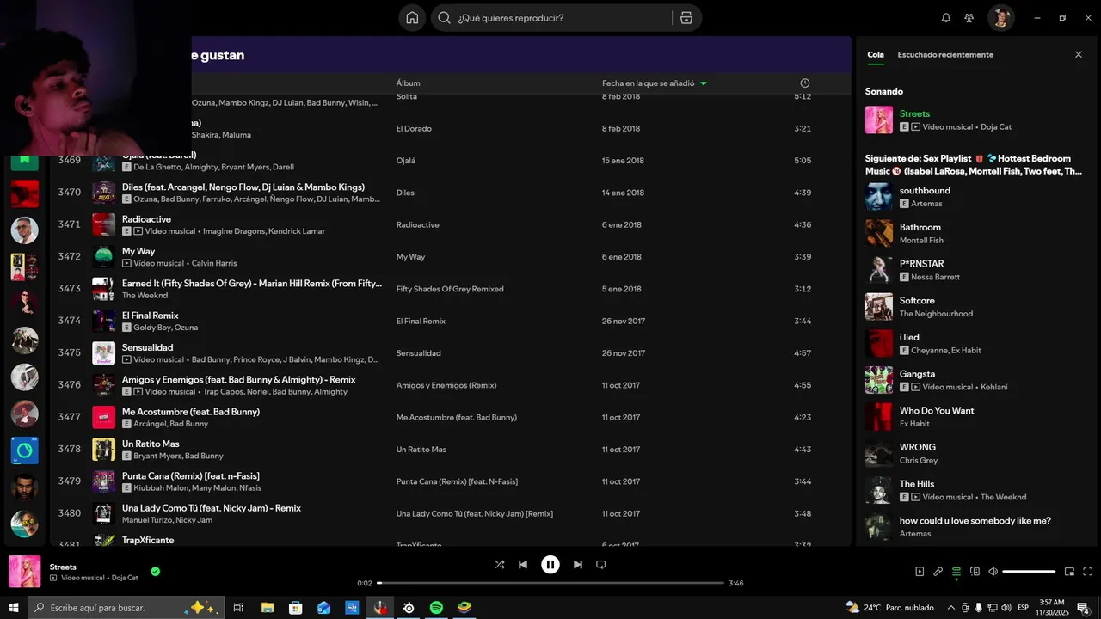This screenshot has width=1101, height=619.
Task: Select the Cola tab
Action: 875,54
